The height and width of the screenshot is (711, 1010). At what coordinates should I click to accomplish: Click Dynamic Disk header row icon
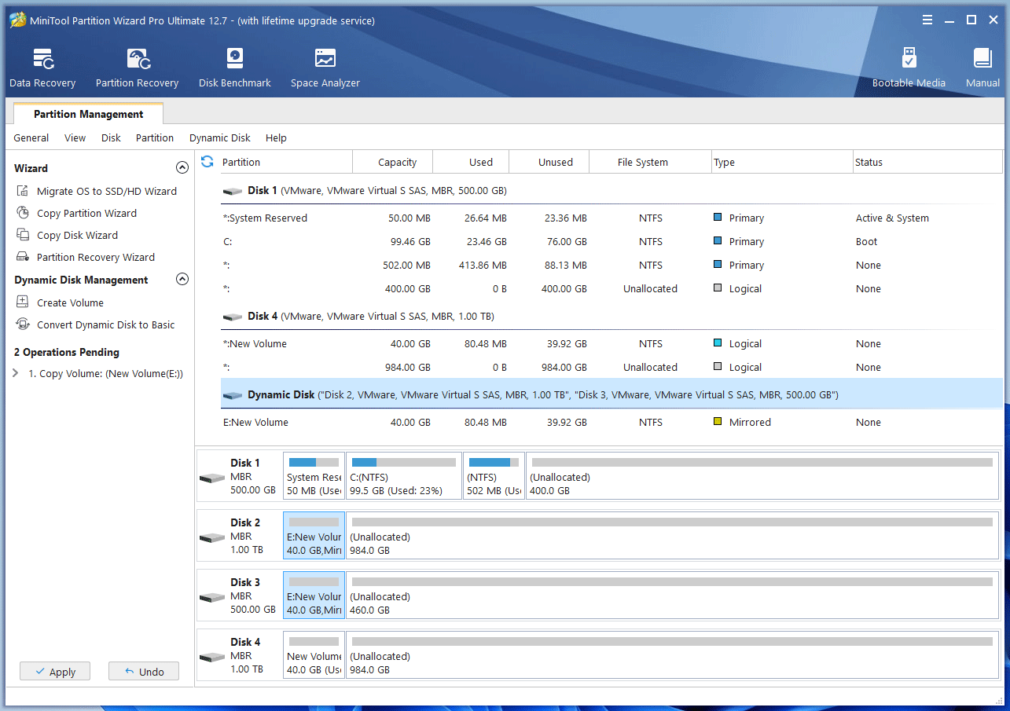tap(233, 395)
